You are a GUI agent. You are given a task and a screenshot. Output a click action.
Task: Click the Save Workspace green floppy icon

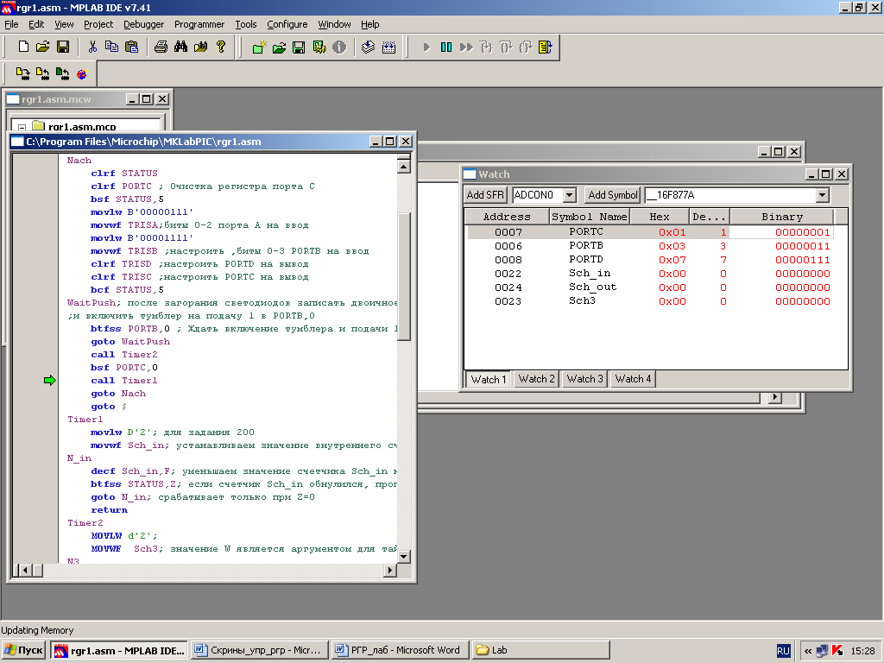pos(299,47)
